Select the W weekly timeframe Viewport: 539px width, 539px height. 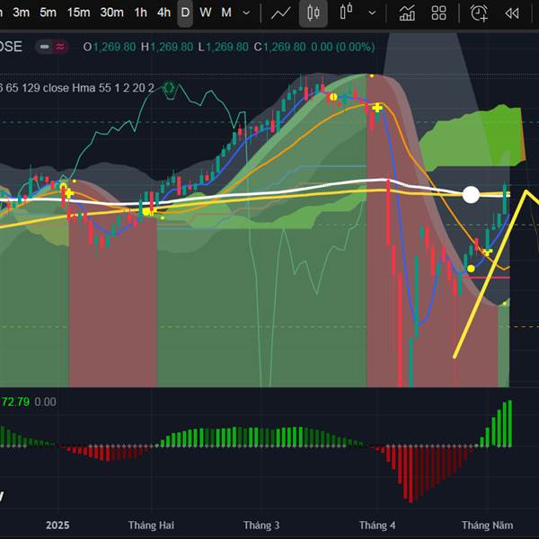click(205, 13)
